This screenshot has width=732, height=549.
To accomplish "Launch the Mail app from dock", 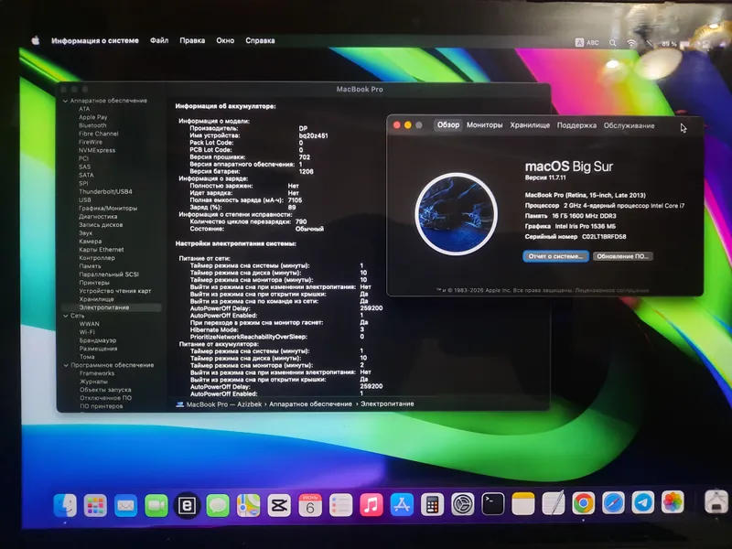I will [125, 505].
